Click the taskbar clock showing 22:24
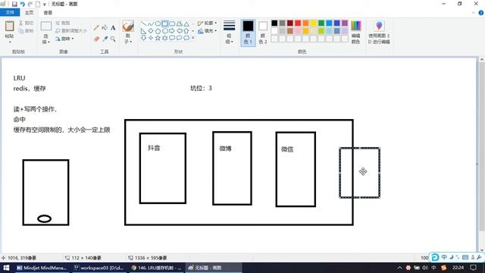Image resolution: width=485 pixels, height=273 pixels. pyautogui.click(x=458, y=268)
